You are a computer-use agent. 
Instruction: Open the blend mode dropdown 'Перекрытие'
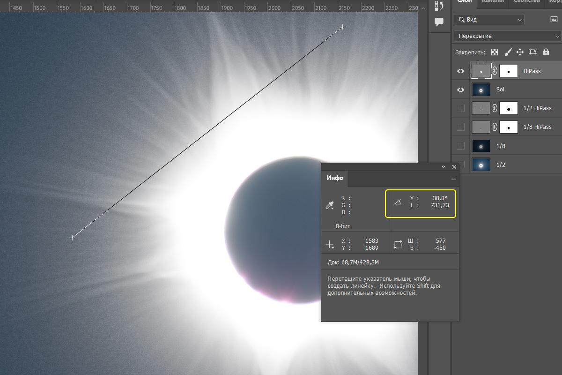coord(508,36)
